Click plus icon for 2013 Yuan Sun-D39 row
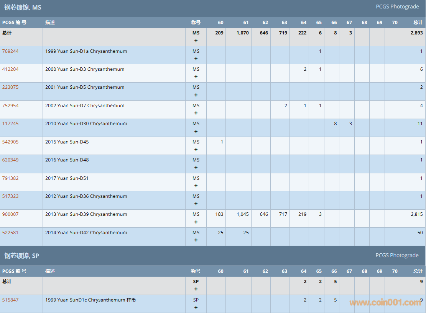 [196, 222]
